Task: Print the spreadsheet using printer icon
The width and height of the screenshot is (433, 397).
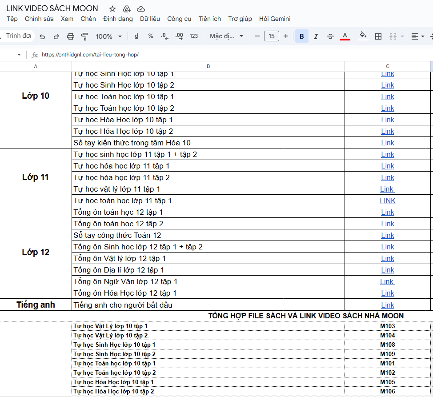Action: coord(70,36)
